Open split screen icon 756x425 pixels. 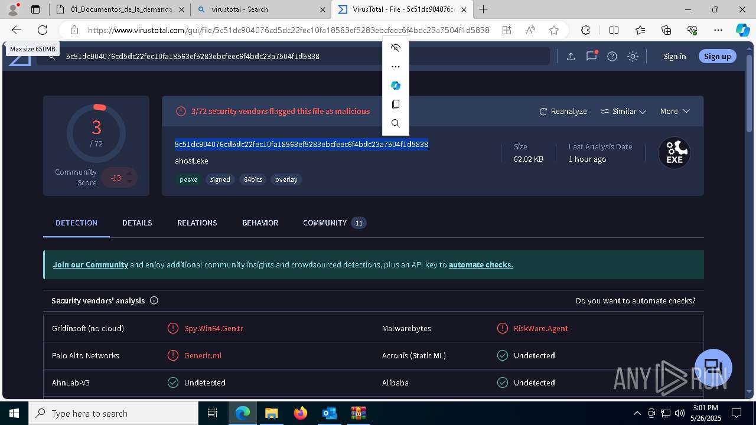614,30
